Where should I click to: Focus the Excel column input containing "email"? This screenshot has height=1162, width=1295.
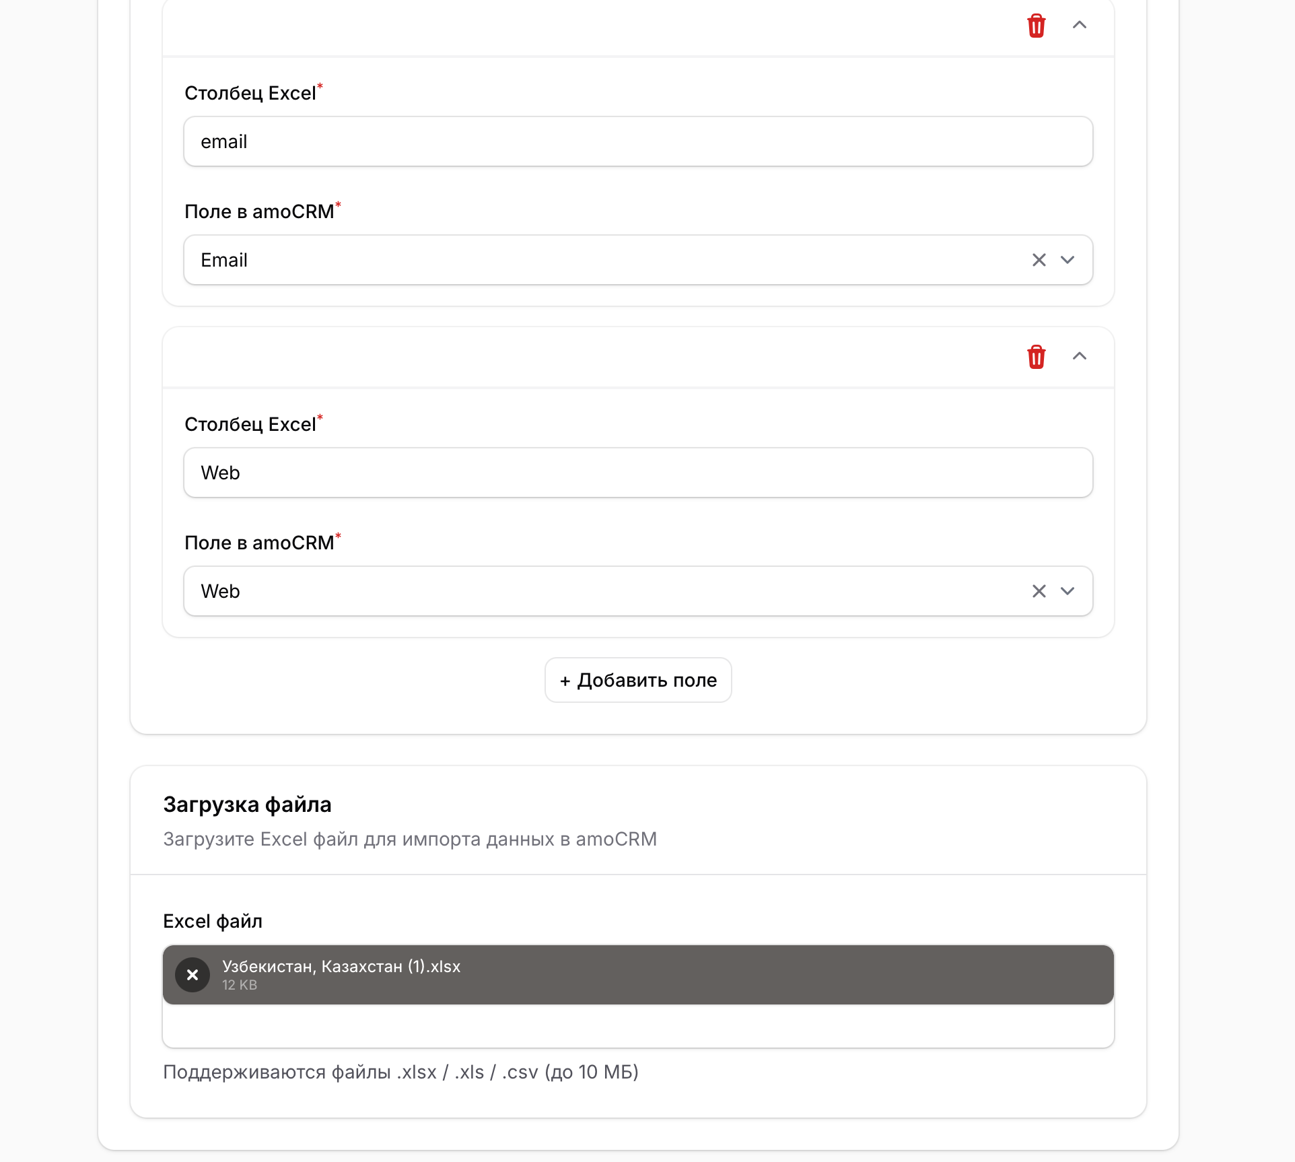pyautogui.click(x=637, y=141)
